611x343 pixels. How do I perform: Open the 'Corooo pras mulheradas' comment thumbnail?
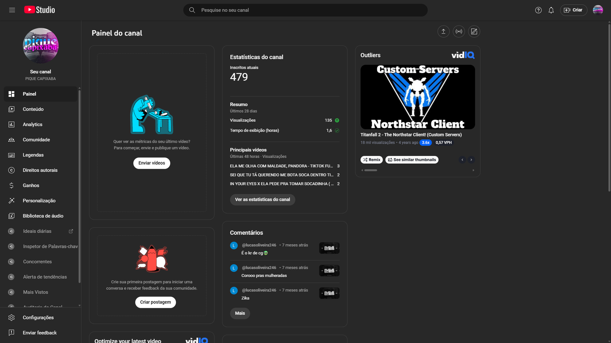329,271
